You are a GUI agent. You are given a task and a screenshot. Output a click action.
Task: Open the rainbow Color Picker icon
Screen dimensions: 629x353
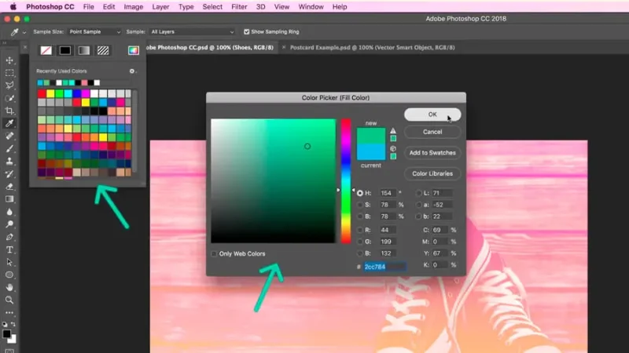[x=134, y=50]
